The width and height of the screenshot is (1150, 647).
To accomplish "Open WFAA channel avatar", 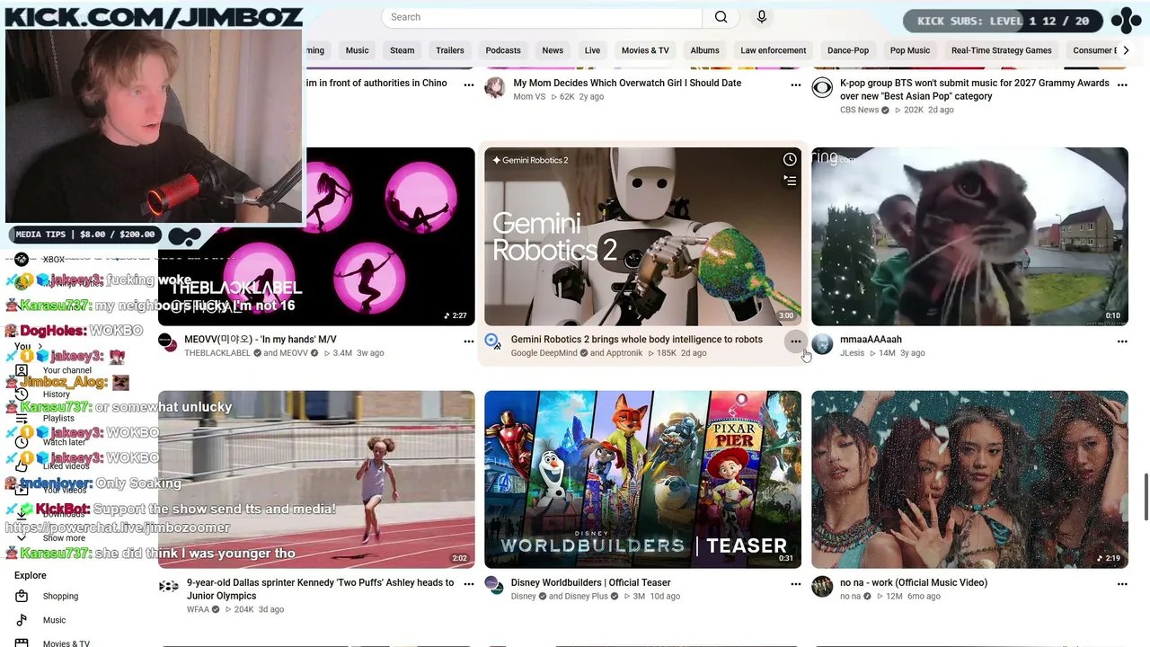I will tap(168, 586).
